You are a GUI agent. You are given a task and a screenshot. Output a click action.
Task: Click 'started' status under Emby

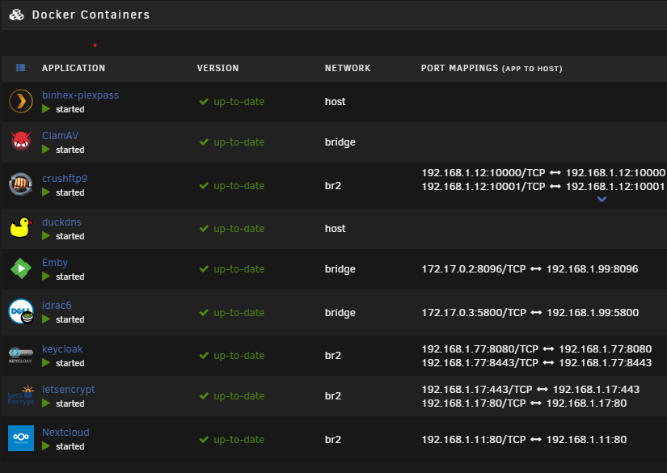[70, 277]
